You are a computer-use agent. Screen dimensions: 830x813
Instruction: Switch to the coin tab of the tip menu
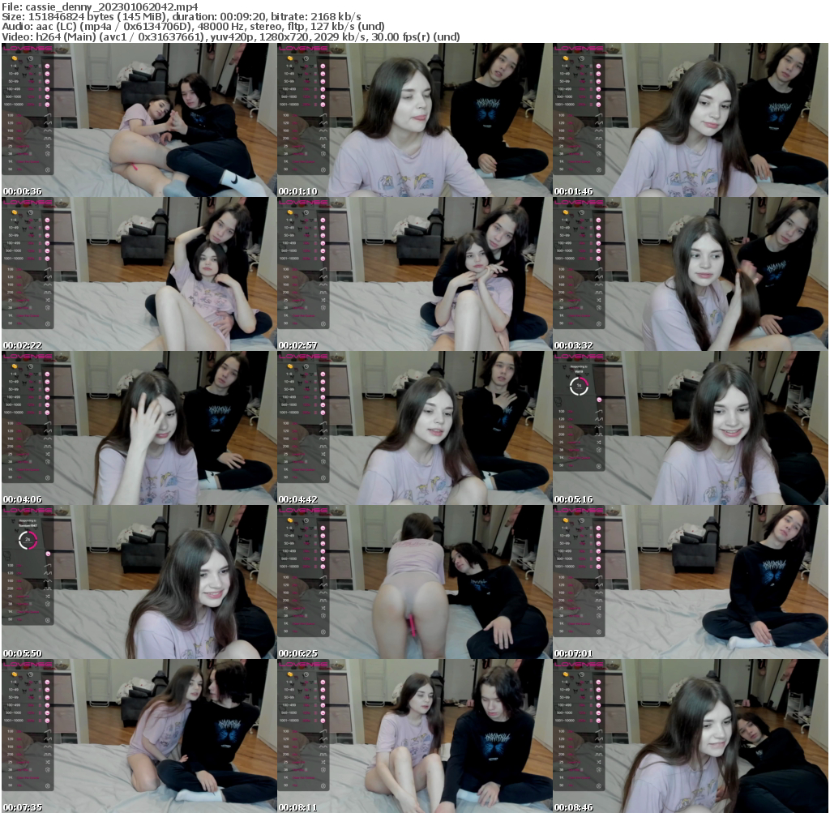pyautogui.click(x=14, y=58)
